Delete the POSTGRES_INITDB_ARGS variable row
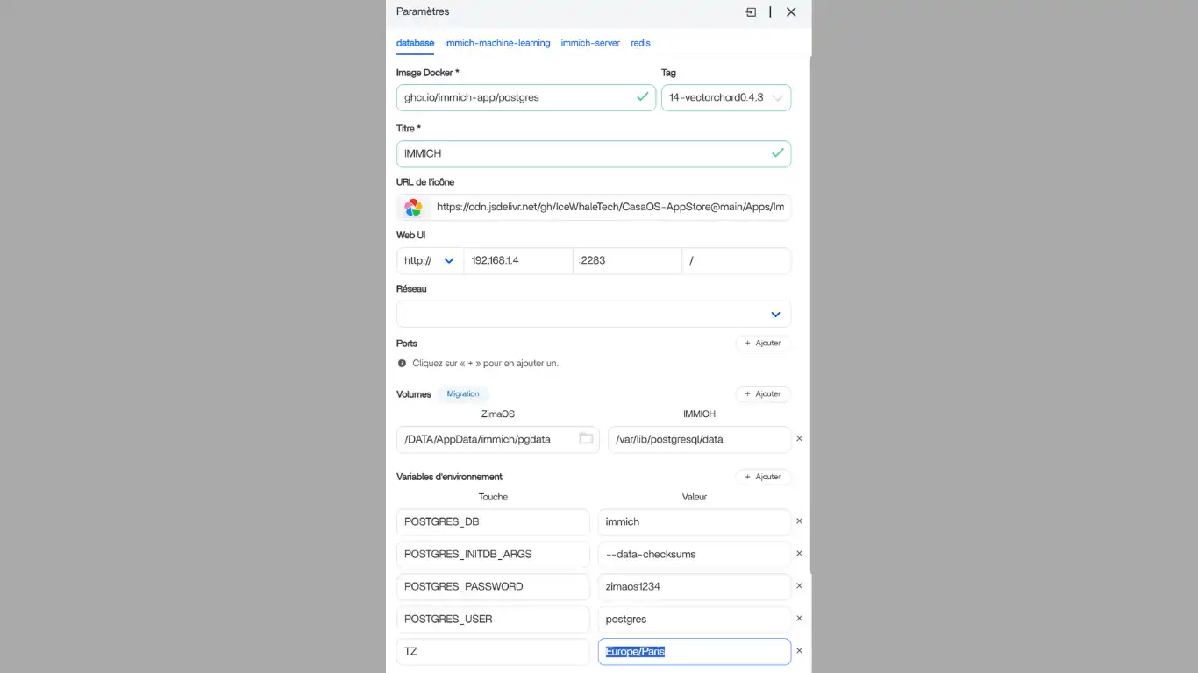 799,554
